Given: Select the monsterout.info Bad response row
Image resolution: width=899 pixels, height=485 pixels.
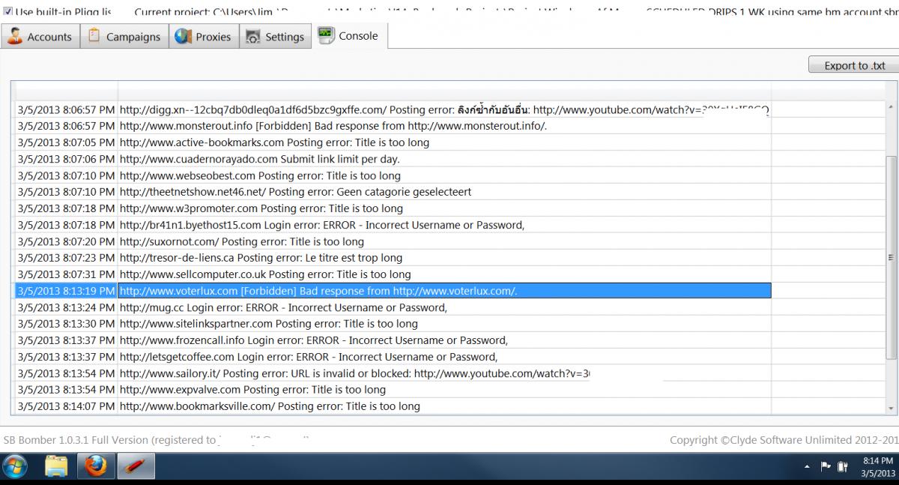Looking at the screenshot, I should (x=393, y=126).
